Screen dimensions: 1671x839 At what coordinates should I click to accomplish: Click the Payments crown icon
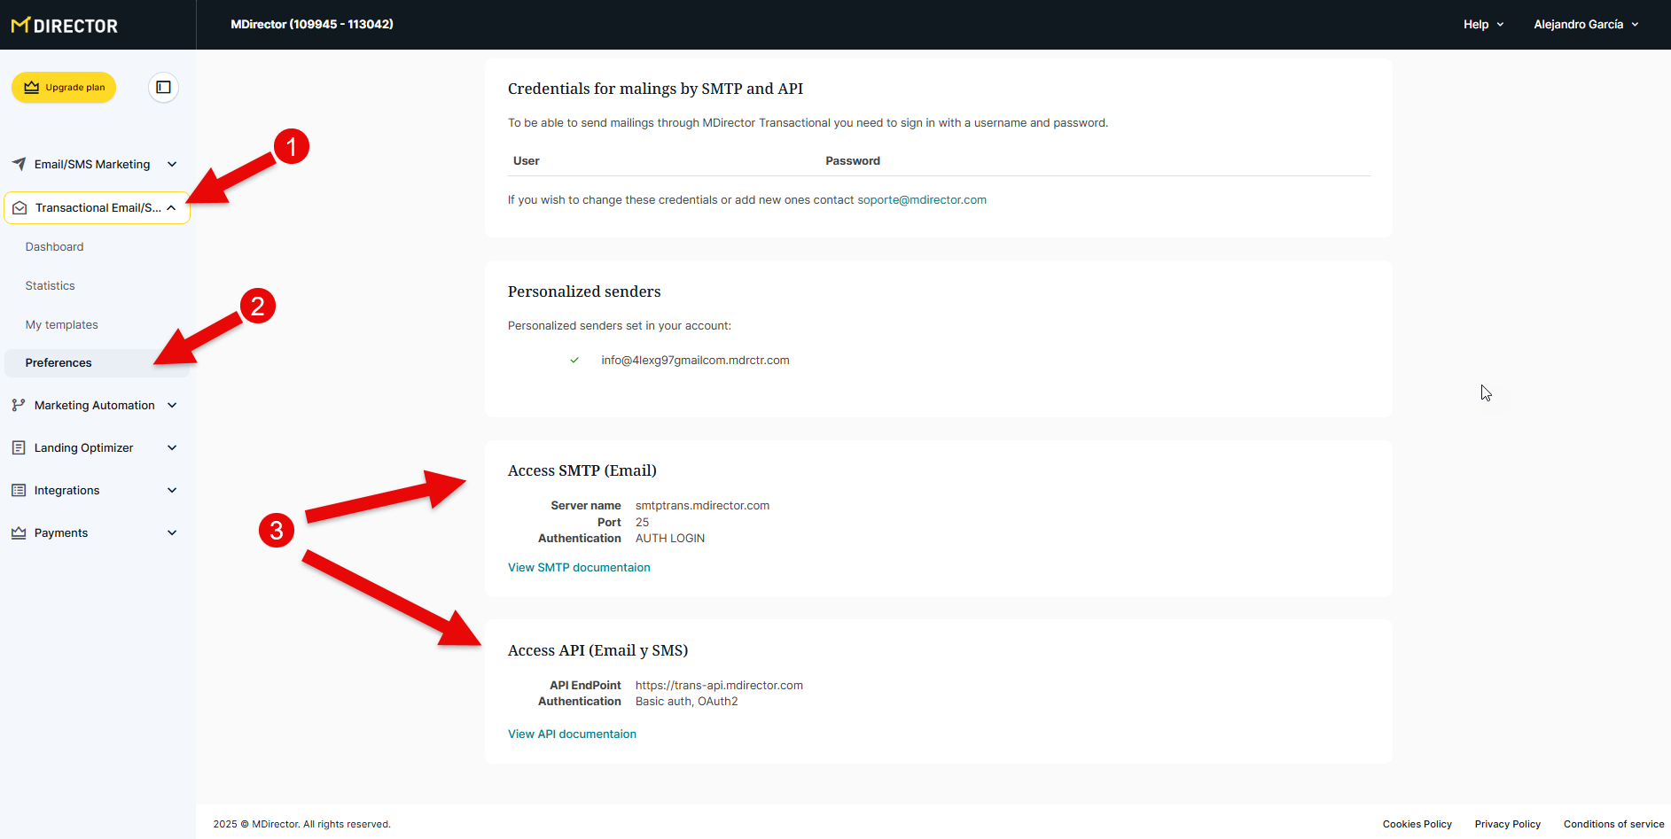click(19, 532)
